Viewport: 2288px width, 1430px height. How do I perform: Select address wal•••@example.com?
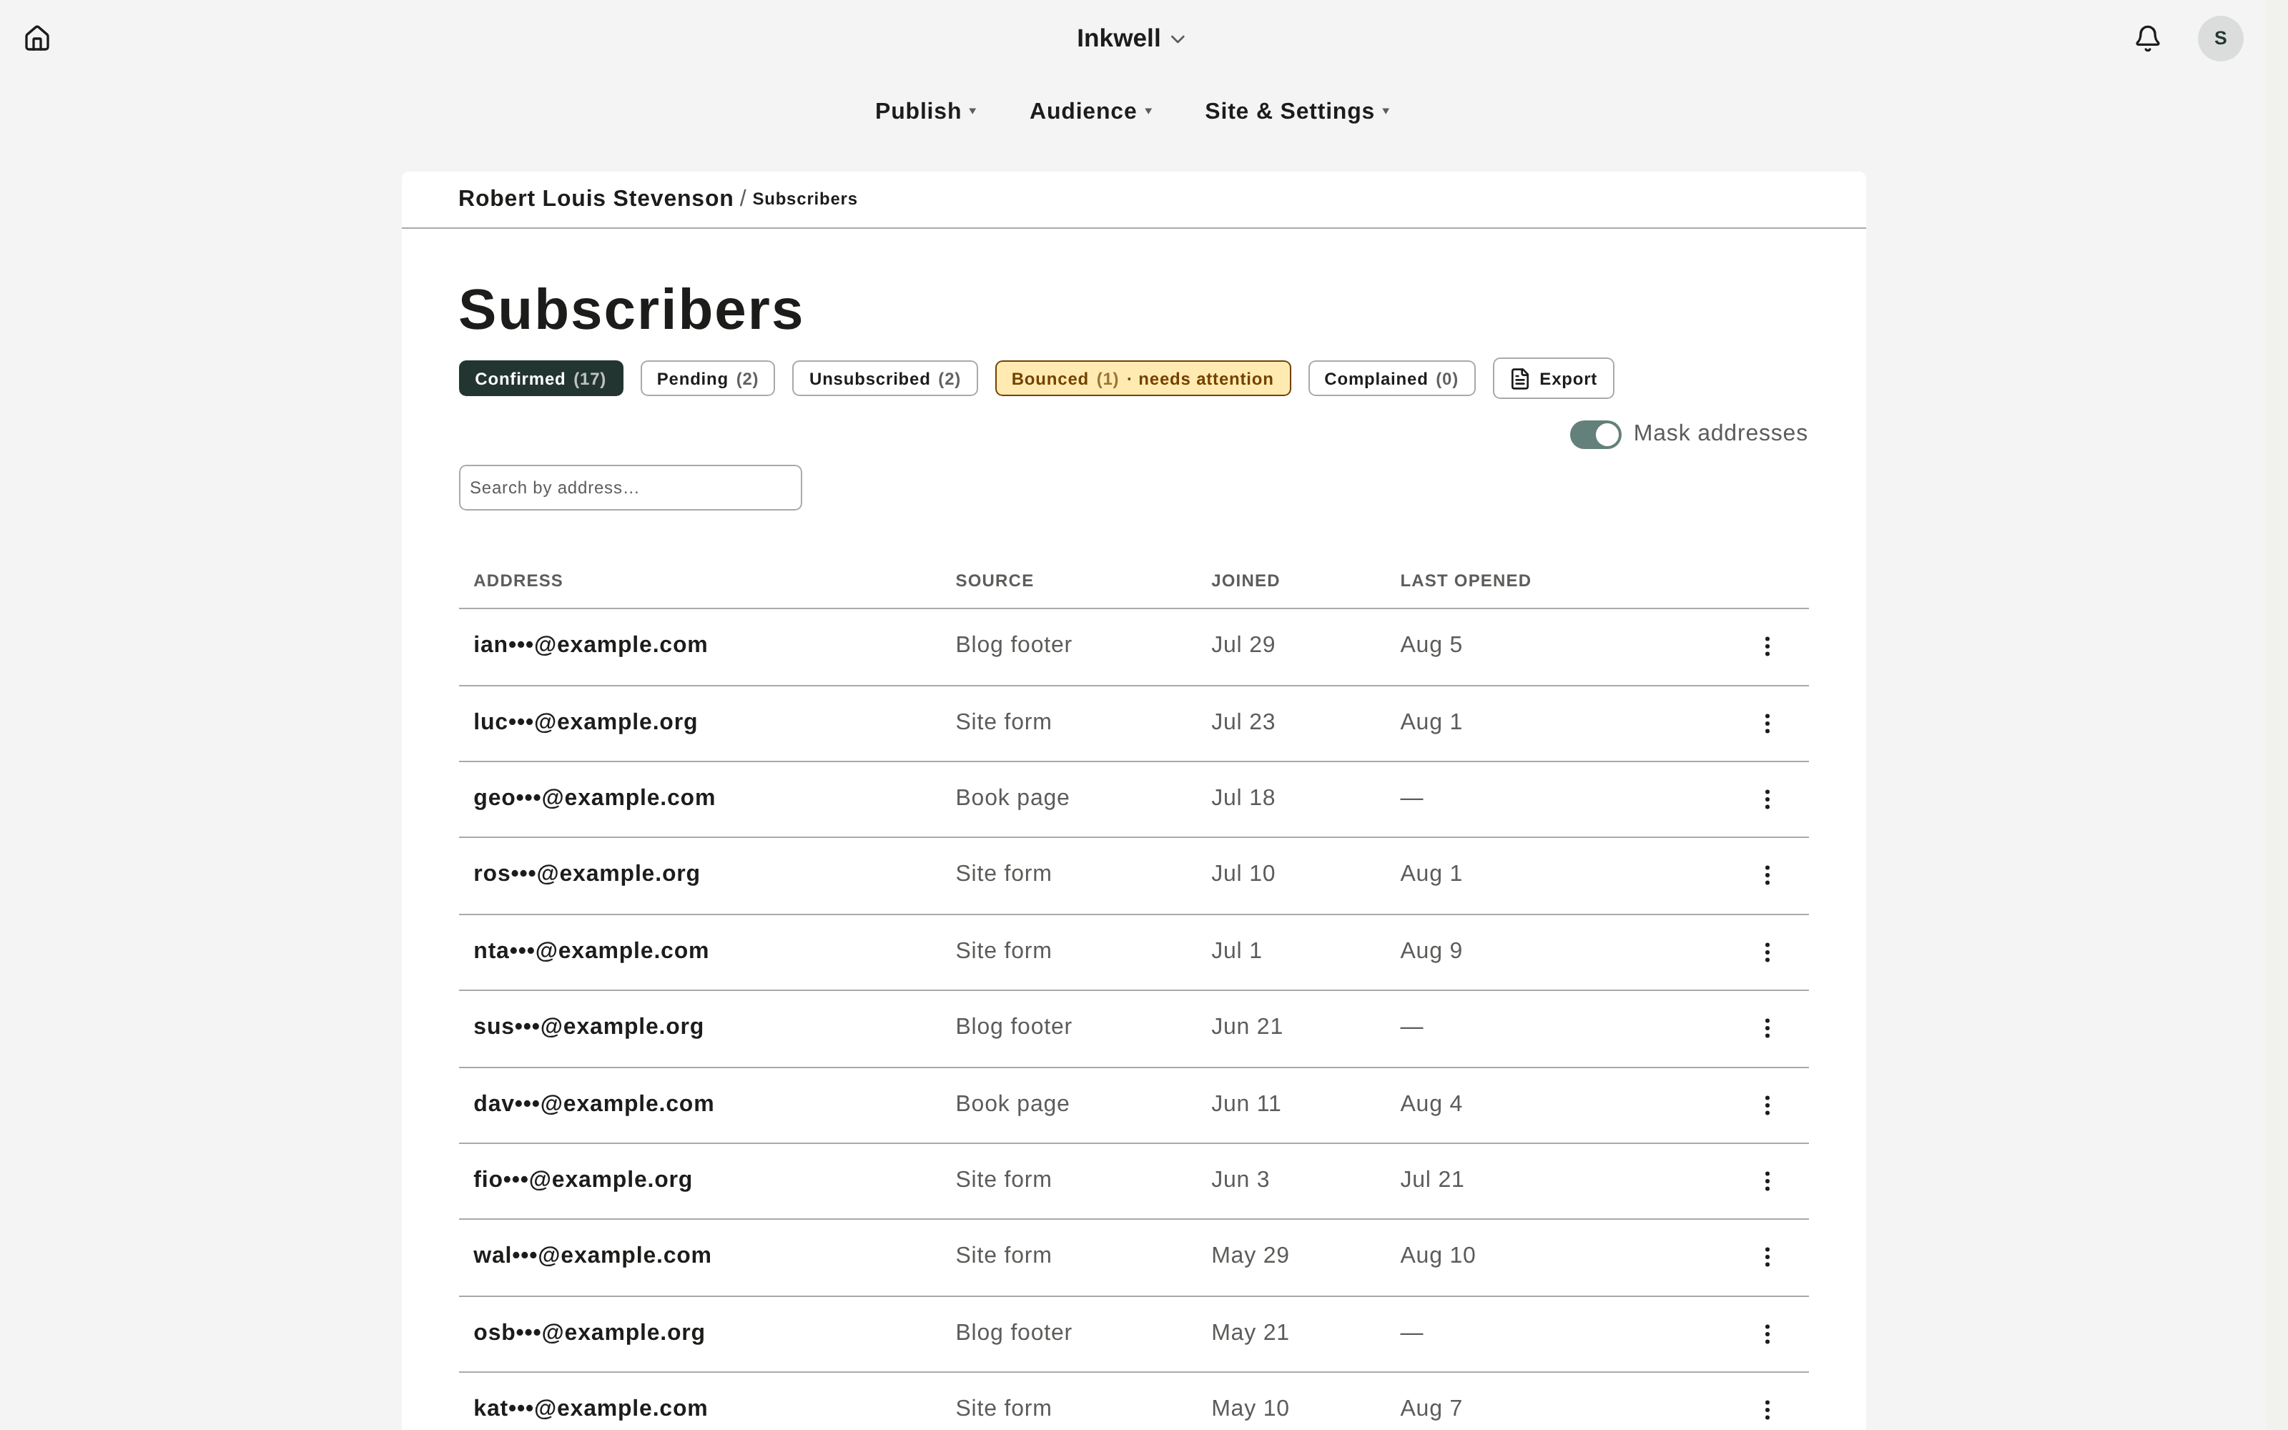tap(592, 1256)
